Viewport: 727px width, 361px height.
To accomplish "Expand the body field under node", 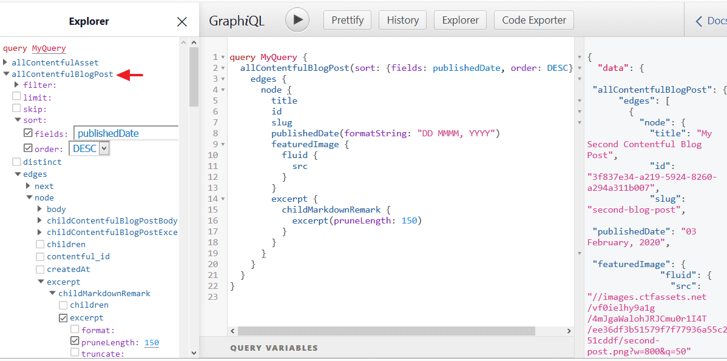I will pyautogui.click(x=39, y=209).
